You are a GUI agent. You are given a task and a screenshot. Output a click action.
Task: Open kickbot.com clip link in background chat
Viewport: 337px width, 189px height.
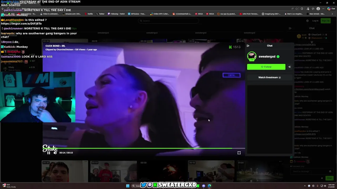point(310,89)
